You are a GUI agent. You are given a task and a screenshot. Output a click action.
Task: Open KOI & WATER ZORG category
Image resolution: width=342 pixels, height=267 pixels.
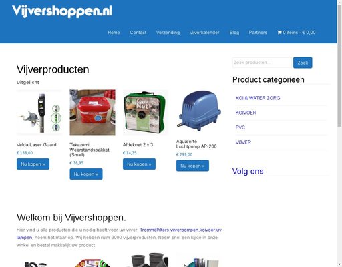[258, 98]
